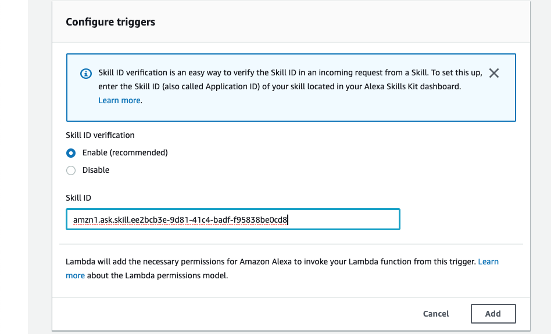Click the Skill ID field label
The height and width of the screenshot is (334, 551).
[78, 197]
